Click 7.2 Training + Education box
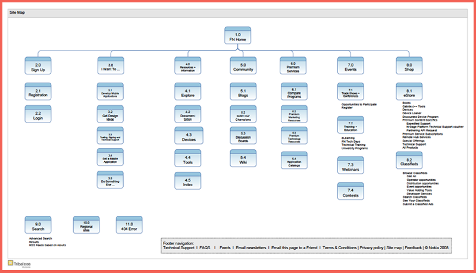This screenshot has height=273, width=476. [350, 125]
